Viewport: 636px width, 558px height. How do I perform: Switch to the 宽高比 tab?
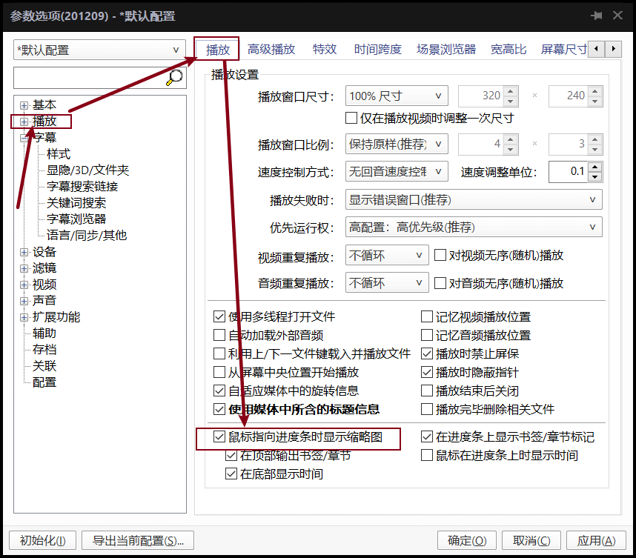pos(509,50)
